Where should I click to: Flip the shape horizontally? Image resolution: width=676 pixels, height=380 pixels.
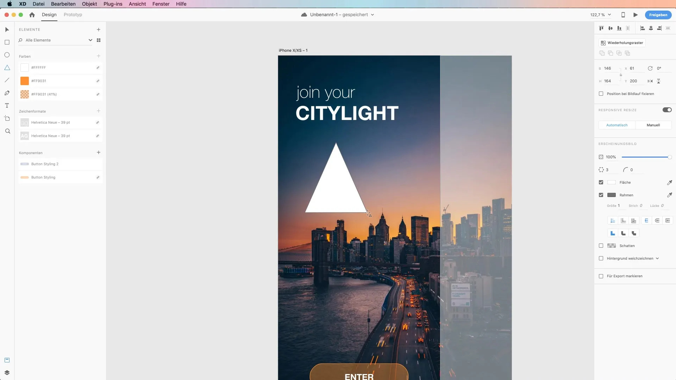coord(650,81)
